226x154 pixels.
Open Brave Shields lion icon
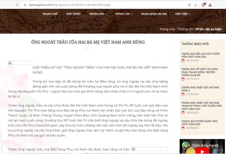click(x=204, y=5)
